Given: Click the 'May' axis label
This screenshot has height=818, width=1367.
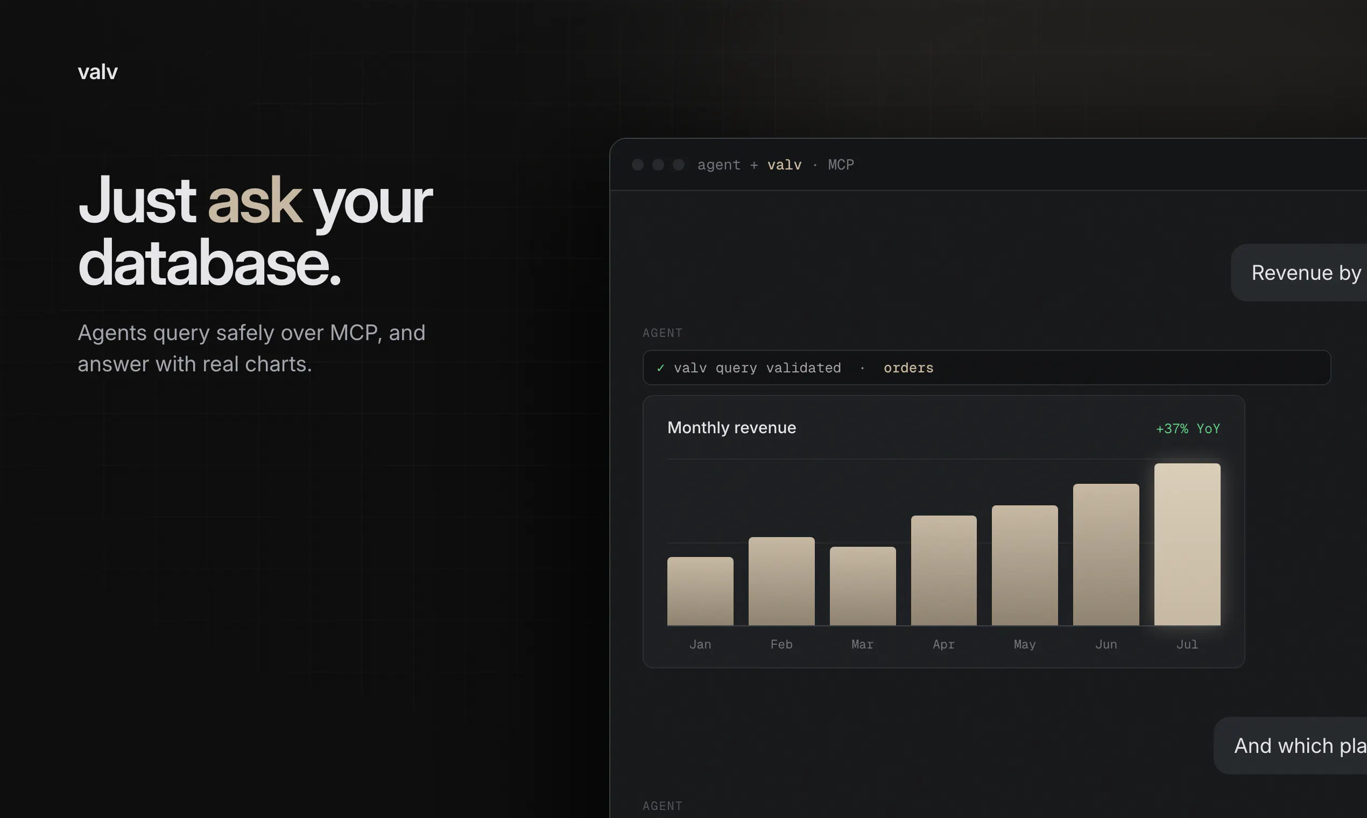Looking at the screenshot, I should (1025, 644).
